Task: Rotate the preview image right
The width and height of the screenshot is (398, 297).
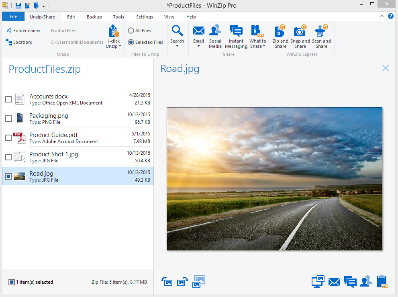Action: click(182, 281)
